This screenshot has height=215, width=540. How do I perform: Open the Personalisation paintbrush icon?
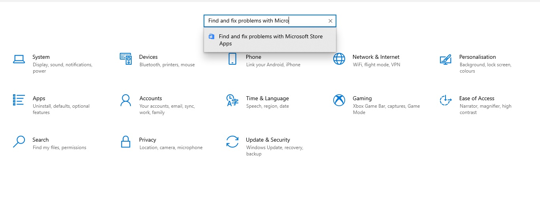click(x=446, y=60)
